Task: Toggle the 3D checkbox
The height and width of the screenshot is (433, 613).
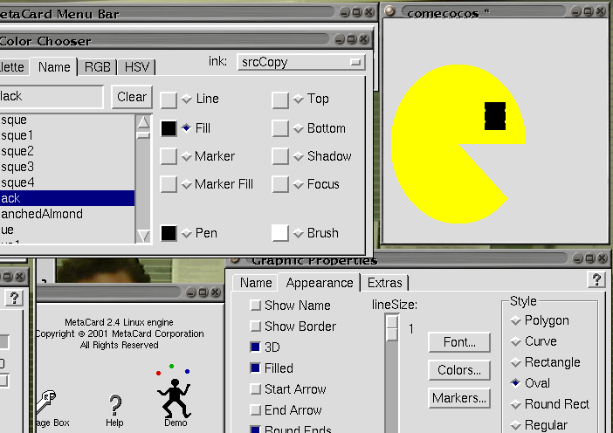Action: 255,347
